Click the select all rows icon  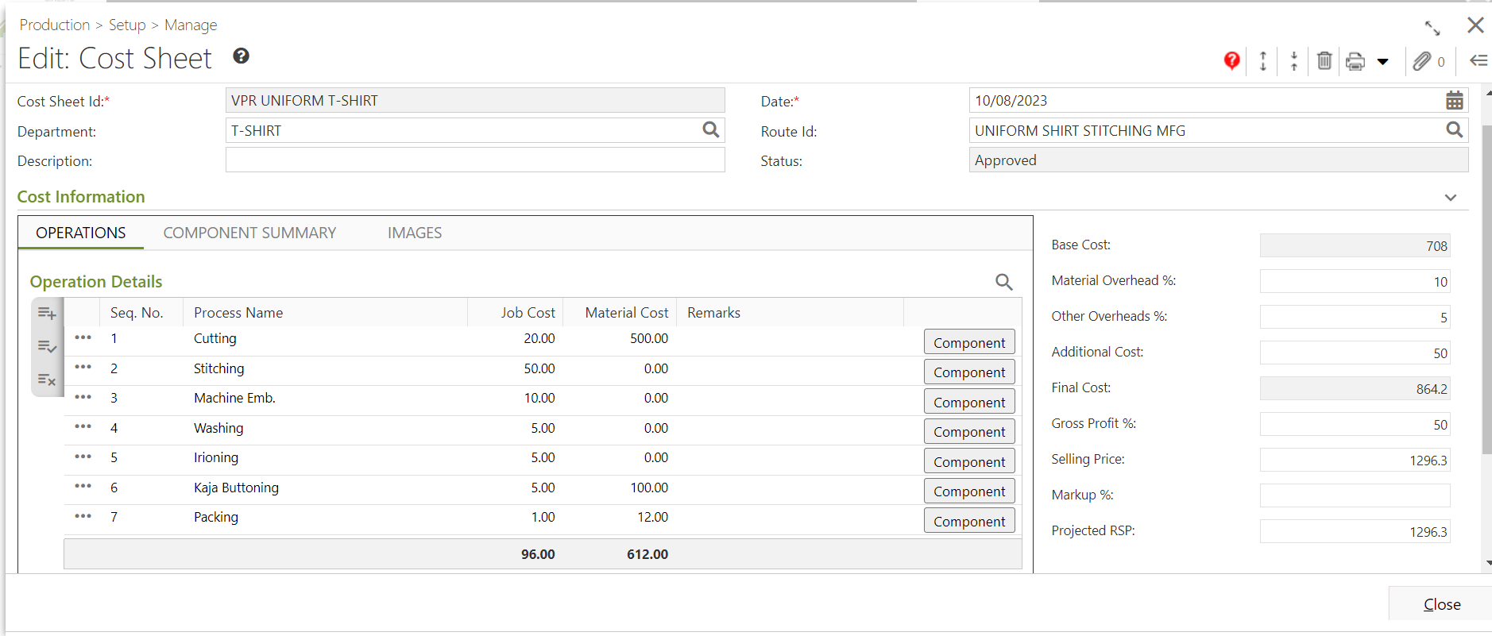click(x=47, y=347)
